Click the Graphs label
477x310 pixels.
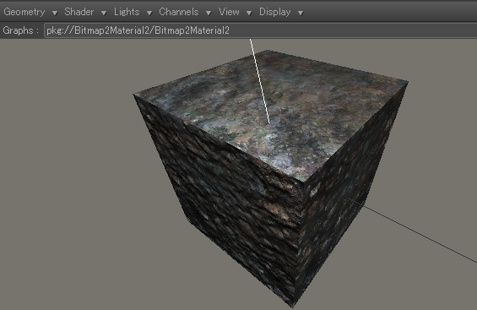21,30
